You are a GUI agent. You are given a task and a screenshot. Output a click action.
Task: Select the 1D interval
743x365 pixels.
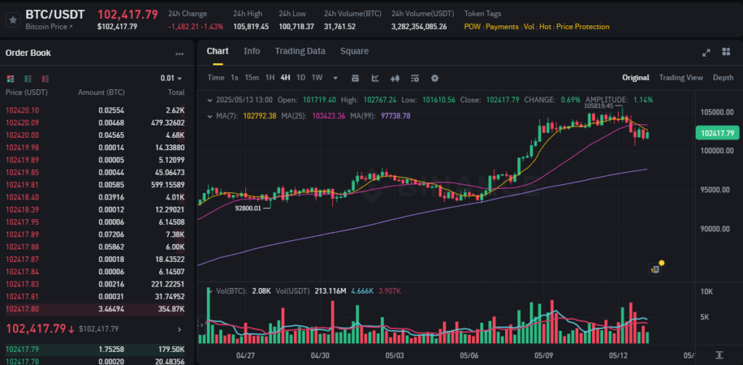tap(301, 78)
